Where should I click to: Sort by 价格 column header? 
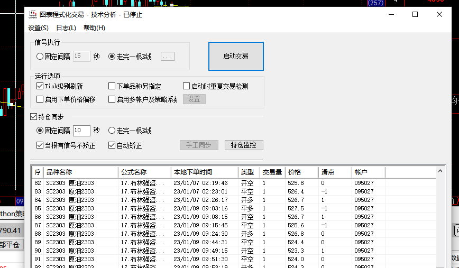click(302, 172)
